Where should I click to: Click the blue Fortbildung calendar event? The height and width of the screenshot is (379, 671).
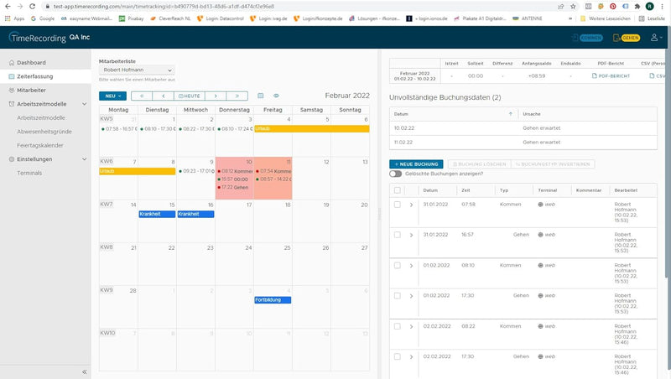(x=273, y=299)
